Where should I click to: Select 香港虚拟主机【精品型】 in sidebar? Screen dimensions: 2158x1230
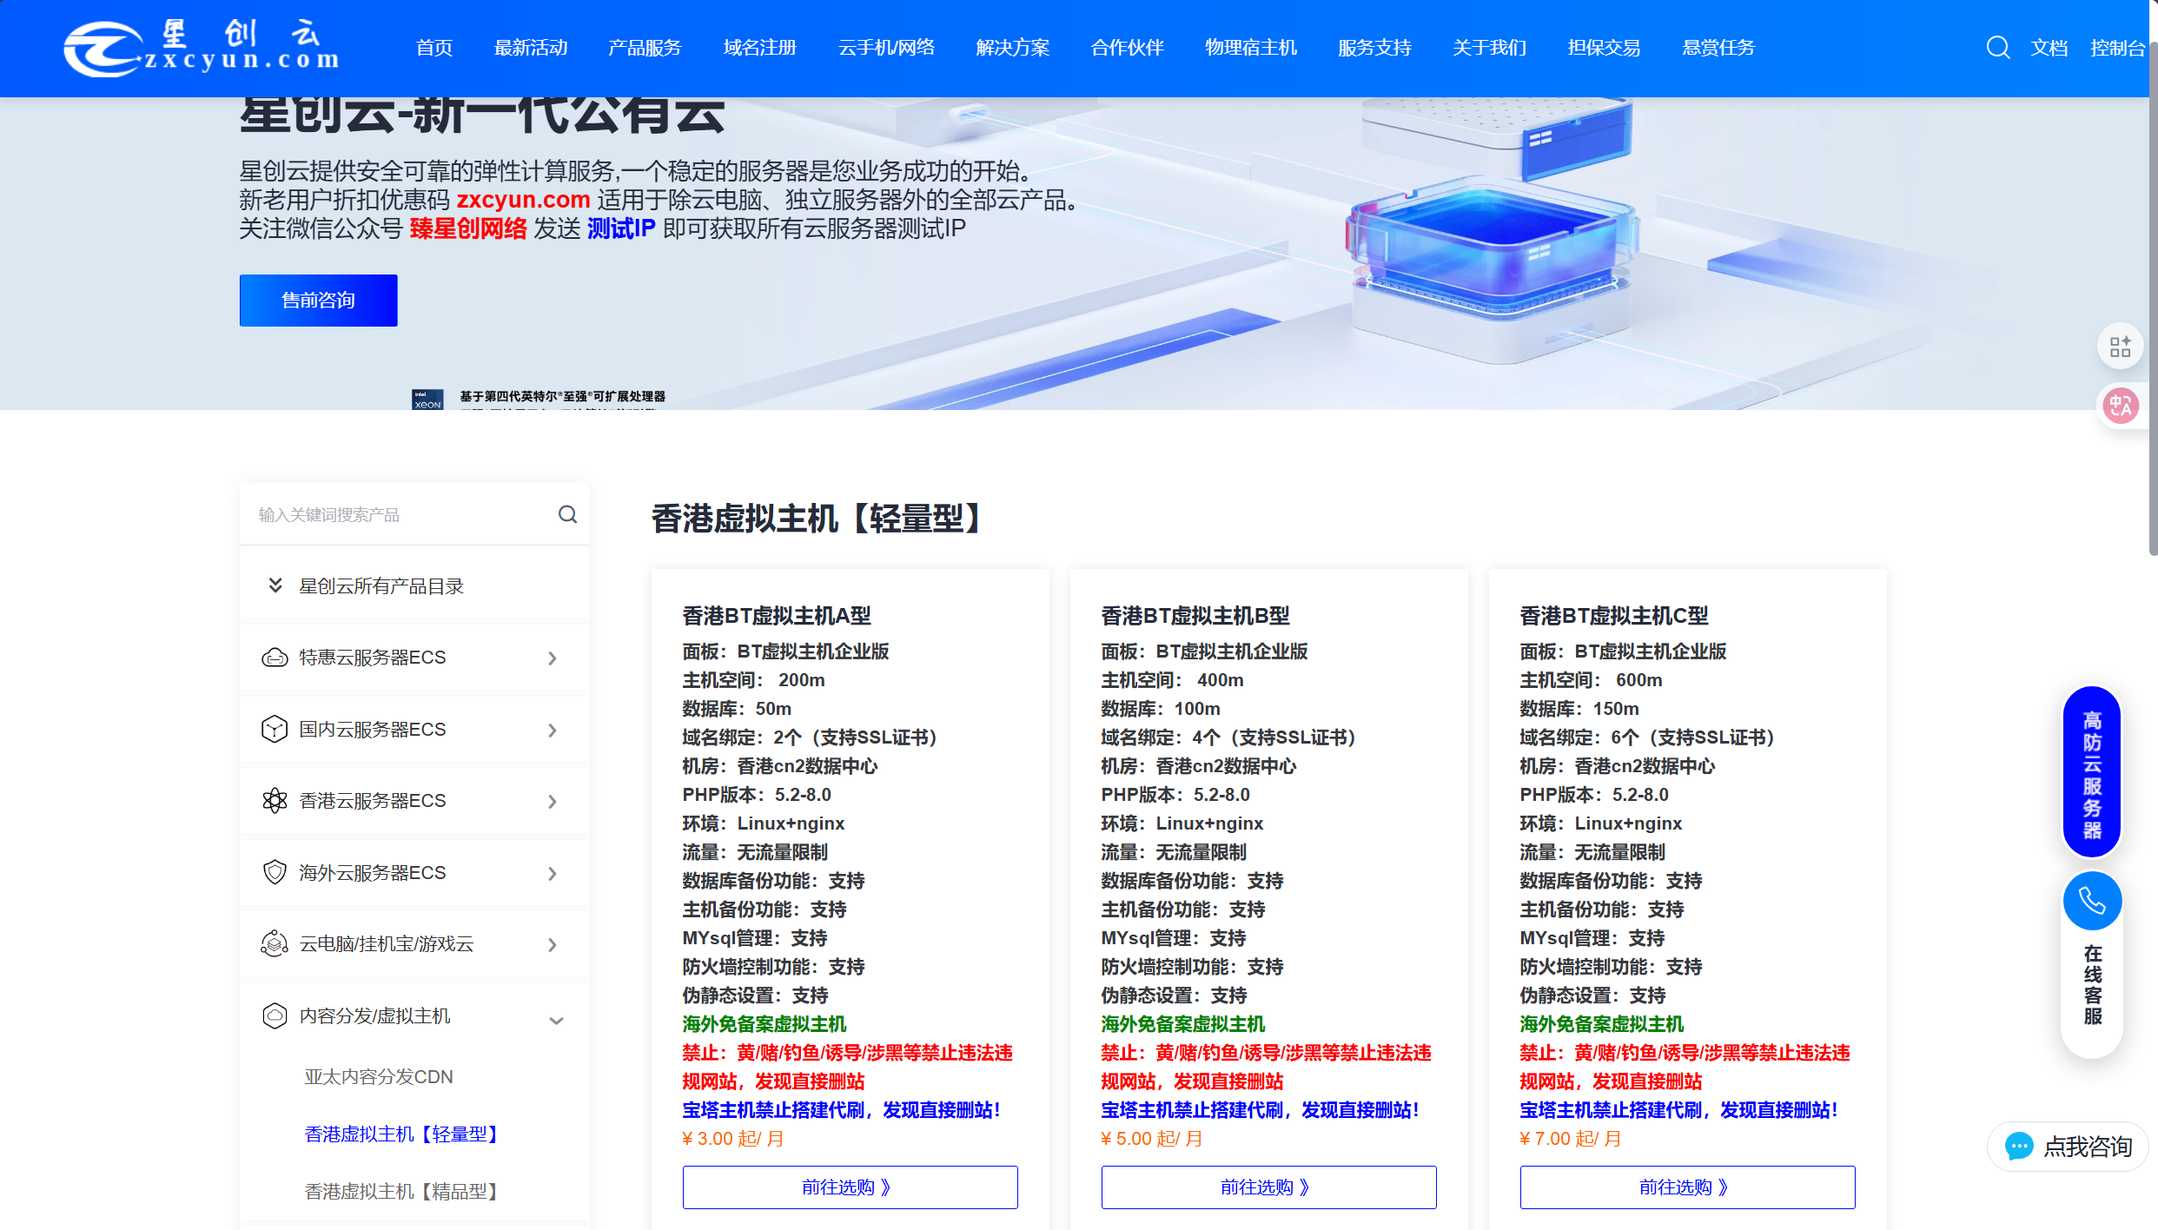pyautogui.click(x=404, y=1192)
